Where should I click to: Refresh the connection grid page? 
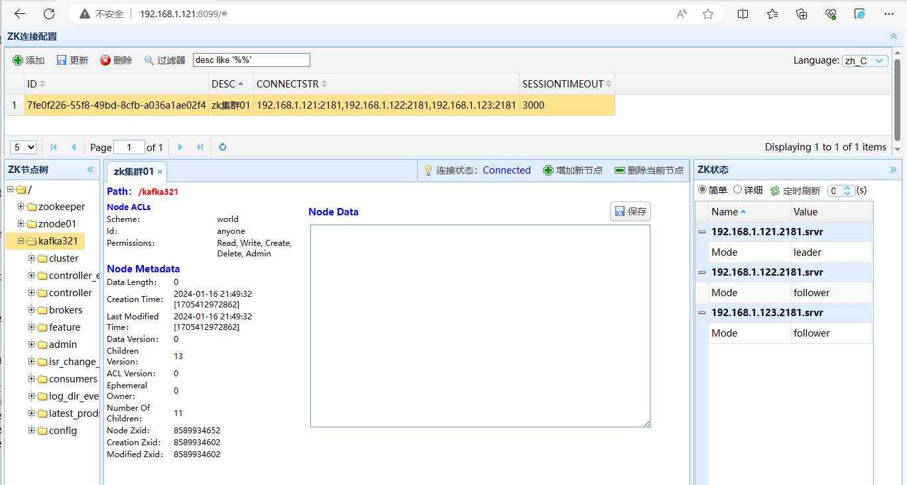tap(223, 147)
